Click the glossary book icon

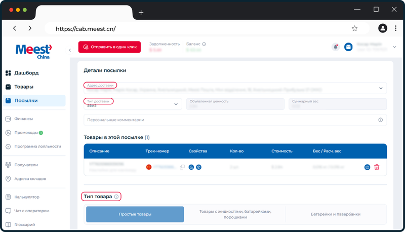click(x=8, y=224)
